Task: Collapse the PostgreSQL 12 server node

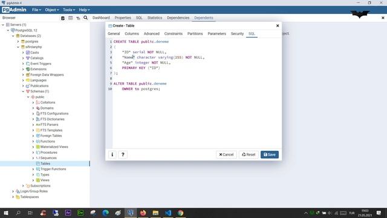Action: pos(8,30)
